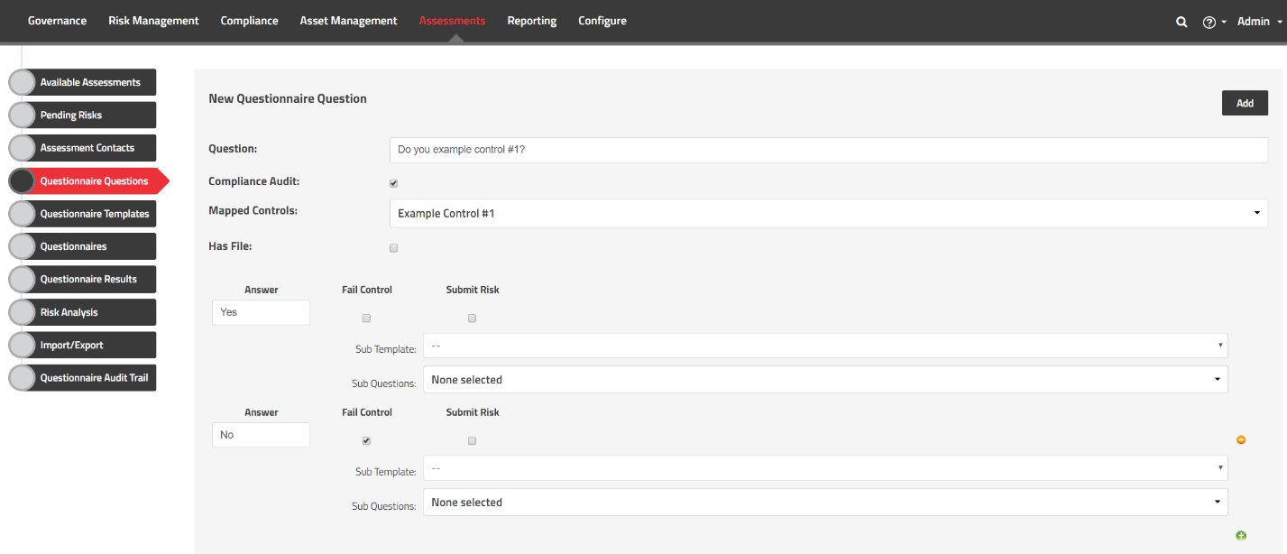Open the Compliance menu
Screen dimensions: 1287x554
[250, 21]
